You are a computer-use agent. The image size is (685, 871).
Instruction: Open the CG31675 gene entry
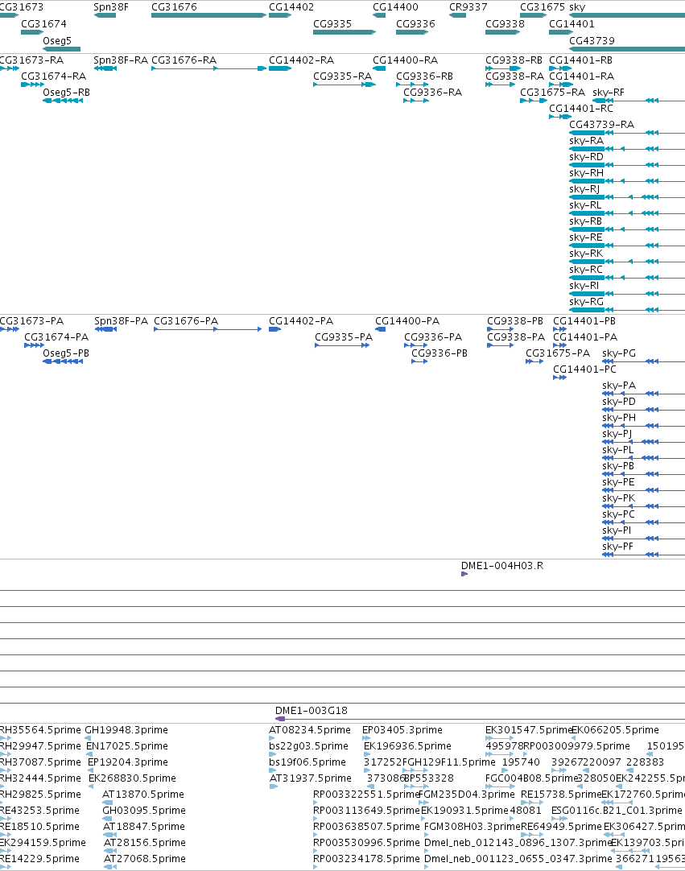pyautogui.click(x=534, y=15)
